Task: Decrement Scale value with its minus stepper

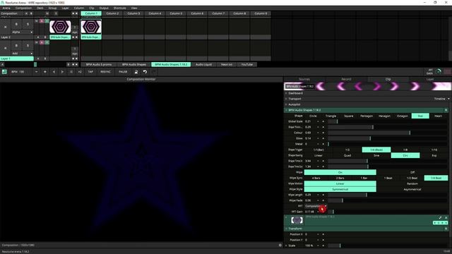Action: pyautogui.click(x=318, y=246)
